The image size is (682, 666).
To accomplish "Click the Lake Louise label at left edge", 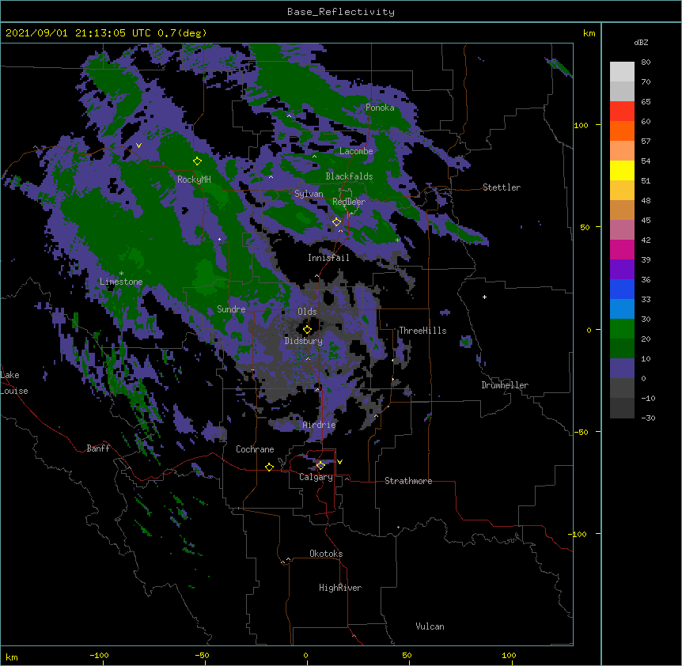I will click(14, 383).
